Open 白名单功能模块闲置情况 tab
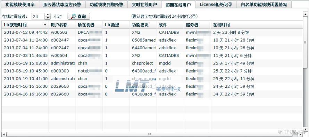The height and width of the screenshot is (137, 309). pyautogui.click(x=264, y=4)
